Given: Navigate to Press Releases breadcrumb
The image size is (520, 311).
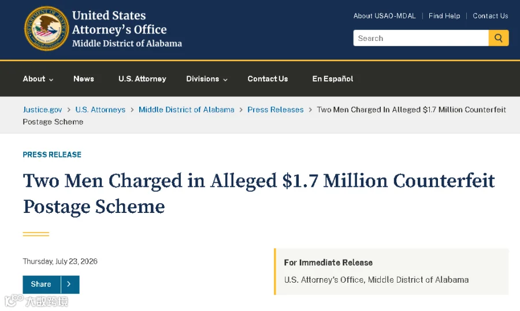Looking at the screenshot, I should tap(275, 110).
